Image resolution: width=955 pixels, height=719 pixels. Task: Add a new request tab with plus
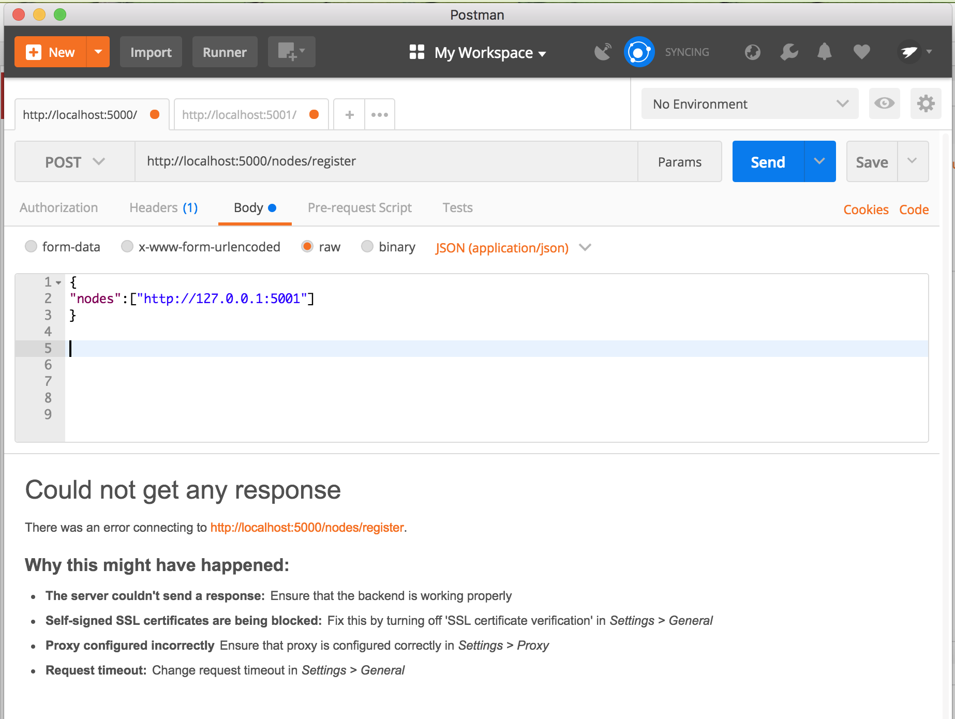(x=349, y=115)
